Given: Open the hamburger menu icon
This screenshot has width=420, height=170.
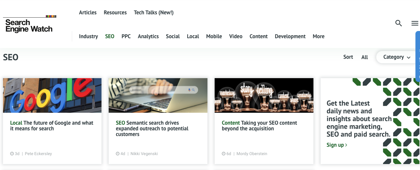Looking at the screenshot, I should [415, 23].
